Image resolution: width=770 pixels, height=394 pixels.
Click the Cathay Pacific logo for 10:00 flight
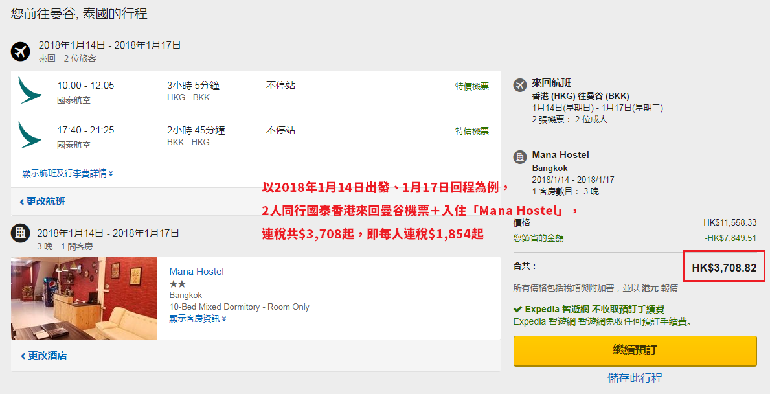pyautogui.click(x=29, y=90)
